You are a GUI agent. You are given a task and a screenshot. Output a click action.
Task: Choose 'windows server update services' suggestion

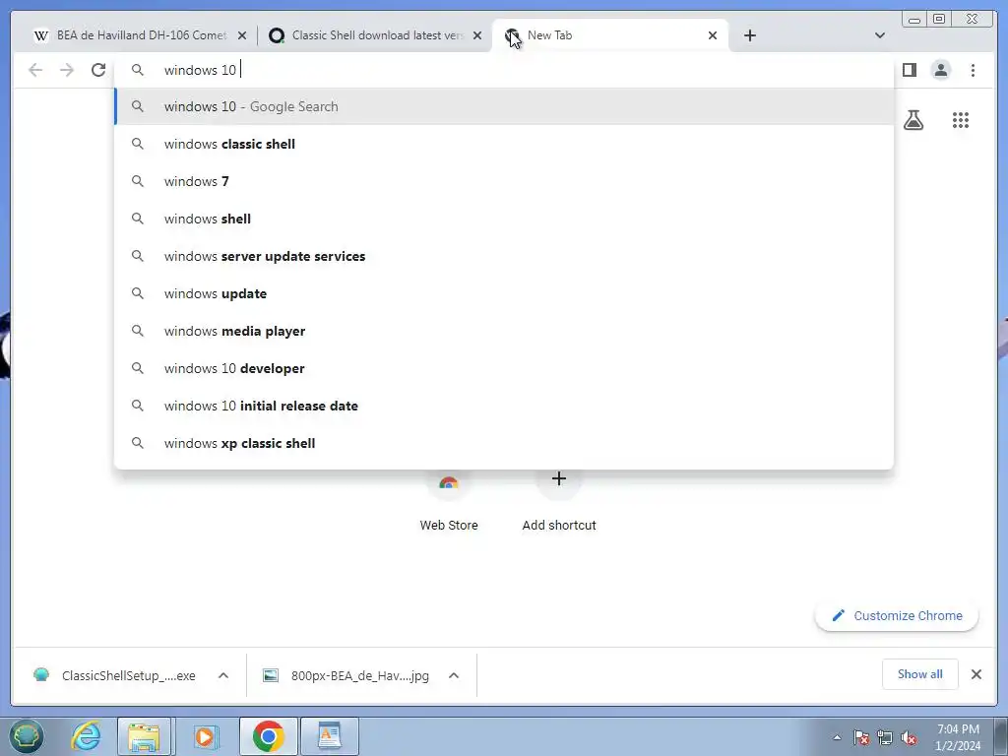click(504, 256)
